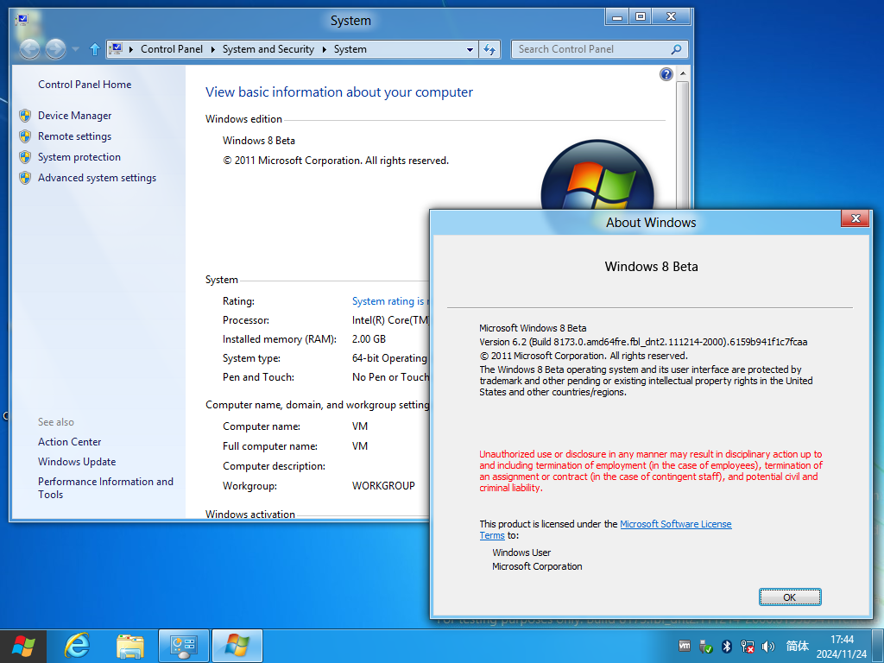This screenshot has width=884, height=663.
Task: Click the taskbar clock showing 17:44
Action: (x=842, y=647)
